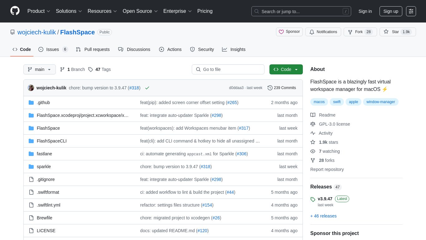Switch to the Pull requests tab

[93, 49]
